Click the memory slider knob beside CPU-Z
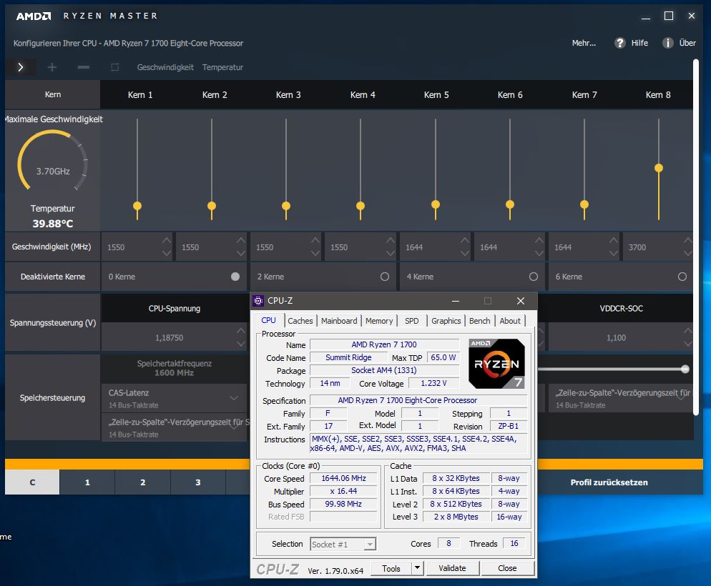Image resolution: width=711 pixels, height=586 pixels. click(x=685, y=369)
